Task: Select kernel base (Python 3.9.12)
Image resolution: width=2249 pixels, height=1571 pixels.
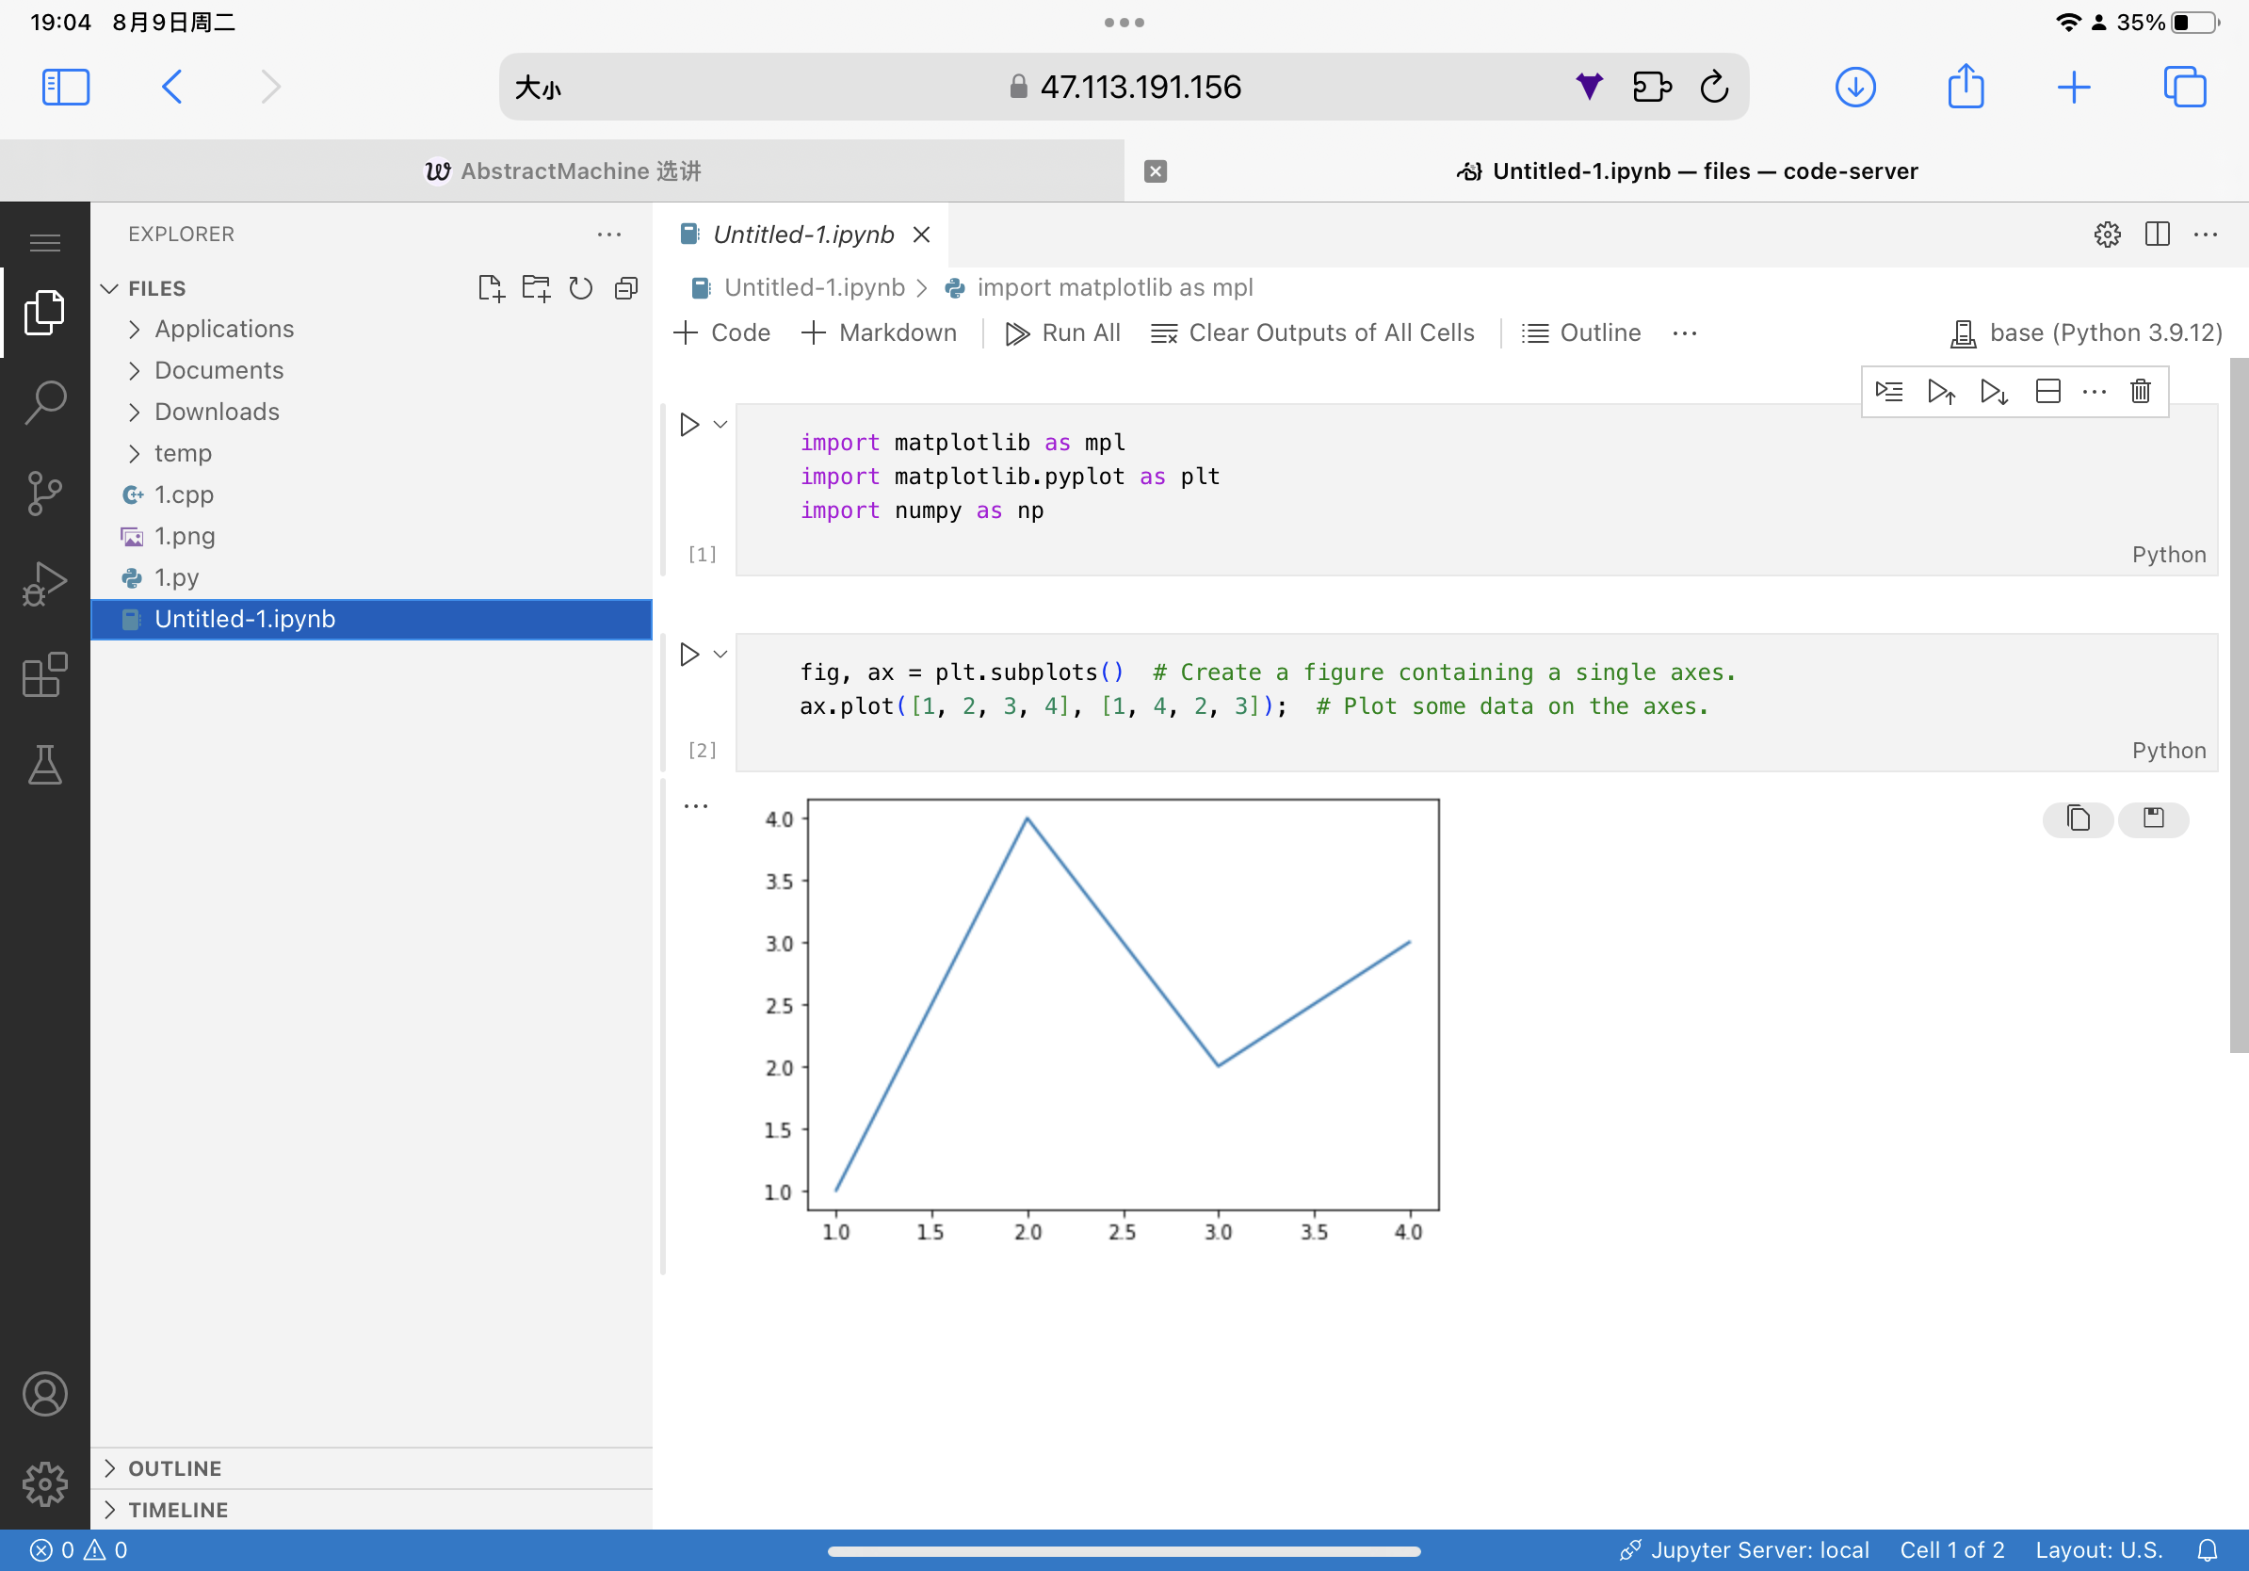Action: pyautogui.click(x=2085, y=333)
